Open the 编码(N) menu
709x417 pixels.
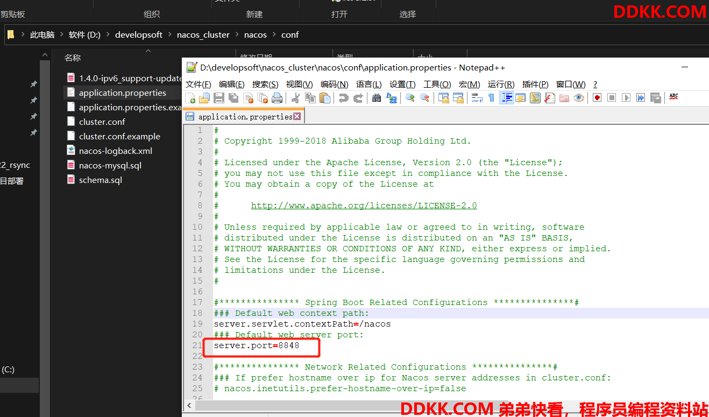335,84
